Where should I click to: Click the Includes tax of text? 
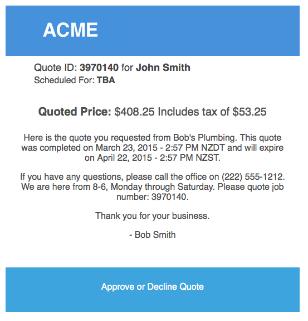(x=194, y=112)
